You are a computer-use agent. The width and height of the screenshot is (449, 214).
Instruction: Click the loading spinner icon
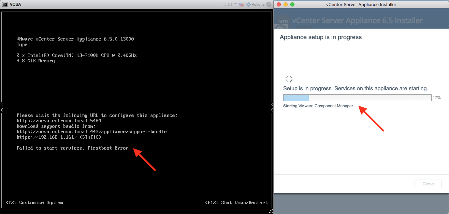pos(289,79)
